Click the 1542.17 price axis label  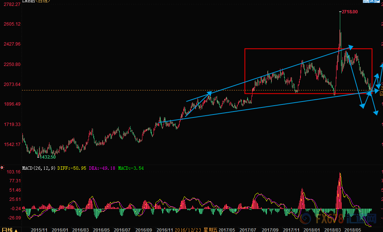click(x=12, y=145)
